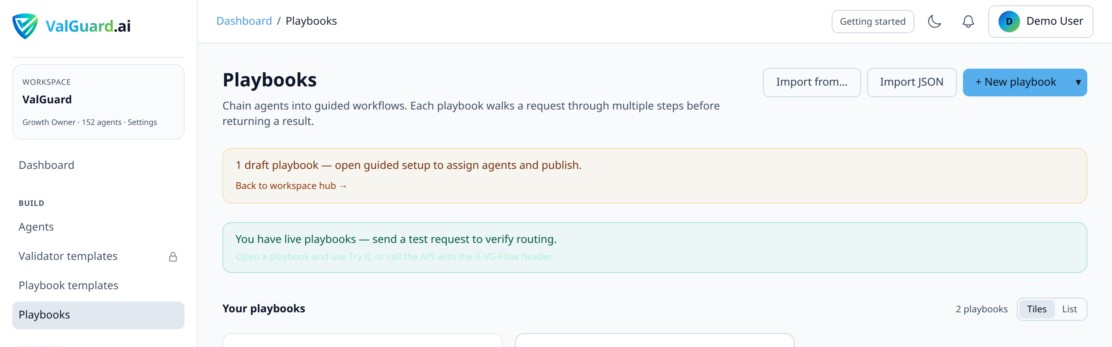1112x347 pixels.
Task: Click the 152 agents text
Action: pyautogui.click(x=102, y=123)
